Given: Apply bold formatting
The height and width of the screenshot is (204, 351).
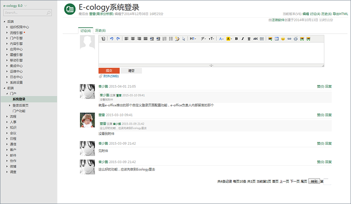Looking at the screenshot, I should (236, 39).
